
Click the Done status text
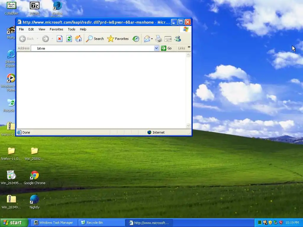pyautogui.click(x=26, y=132)
